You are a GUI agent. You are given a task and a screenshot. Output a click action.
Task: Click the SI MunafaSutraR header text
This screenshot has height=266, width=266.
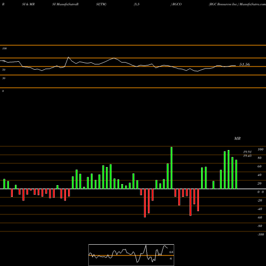point(65,4)
